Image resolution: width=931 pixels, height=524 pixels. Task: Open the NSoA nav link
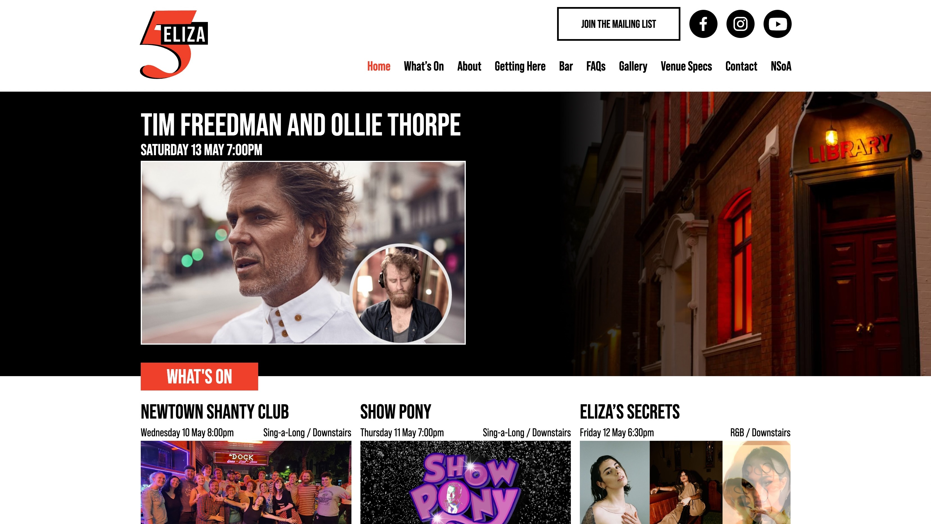click(781, 66)
